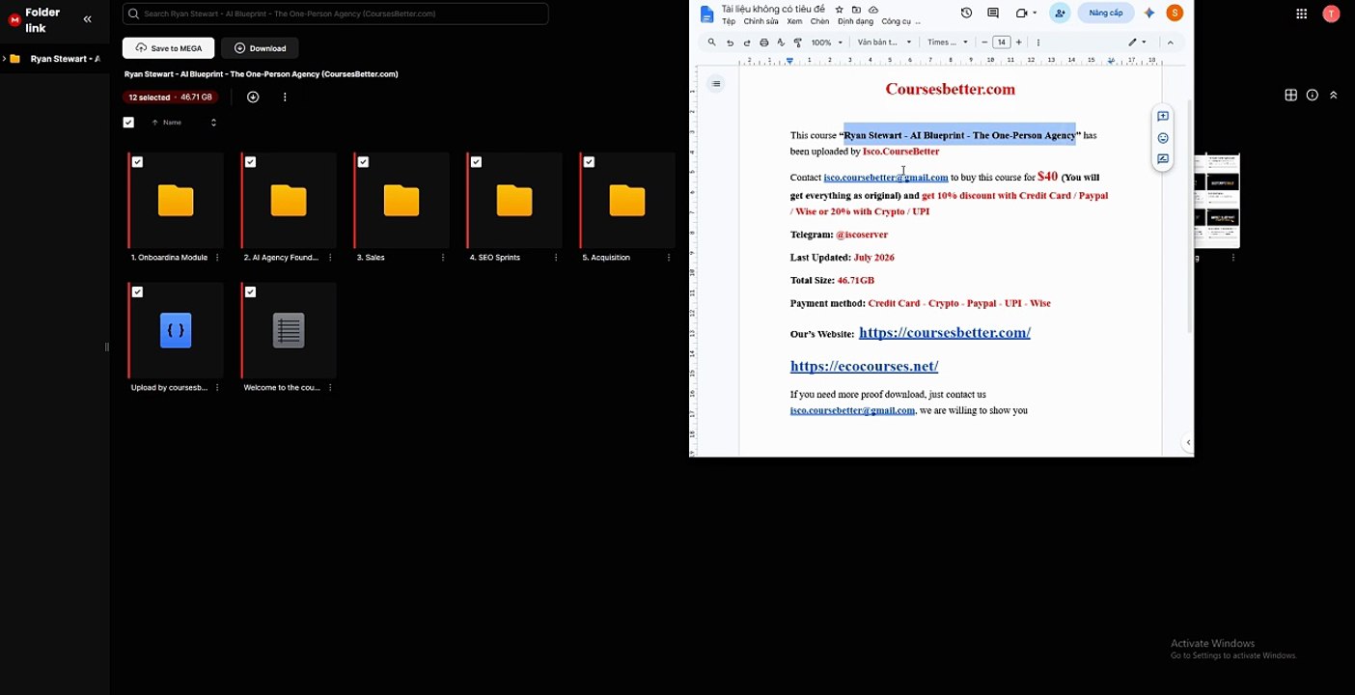Viewport: 1355px width, 695px height.
Task: Uncheck the Upload by coursesb... file checkbox
Action: (x=137, y=292)
